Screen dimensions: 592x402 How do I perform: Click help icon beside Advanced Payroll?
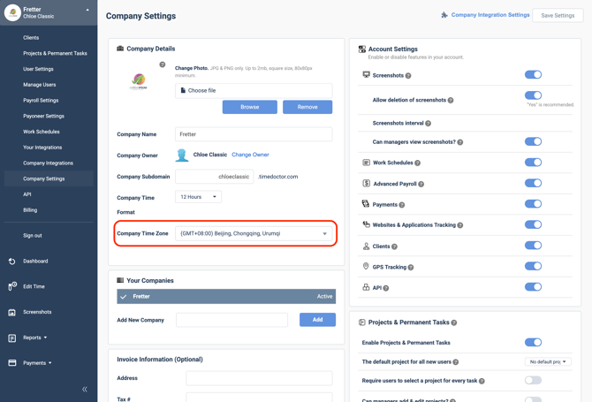coord(421,184)
